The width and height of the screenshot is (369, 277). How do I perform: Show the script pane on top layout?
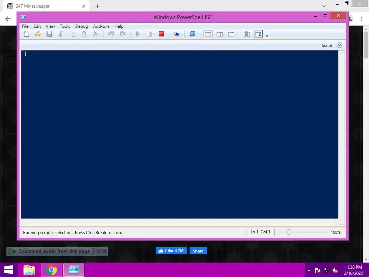(208, 34)
